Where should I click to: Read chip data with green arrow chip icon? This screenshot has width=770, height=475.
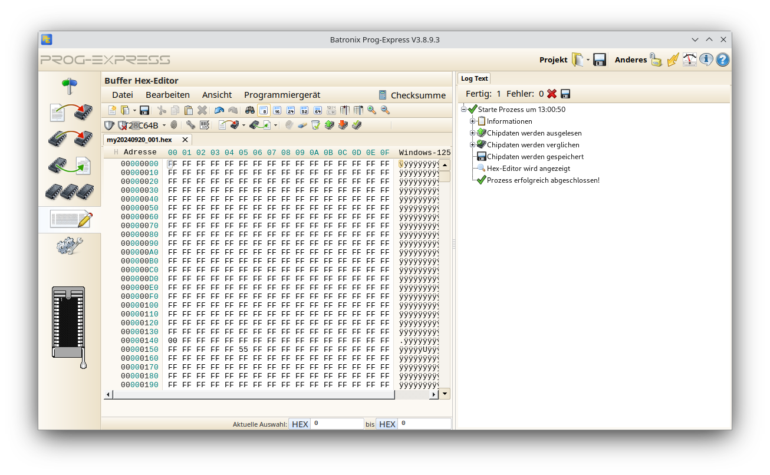(x=328, y=125)
